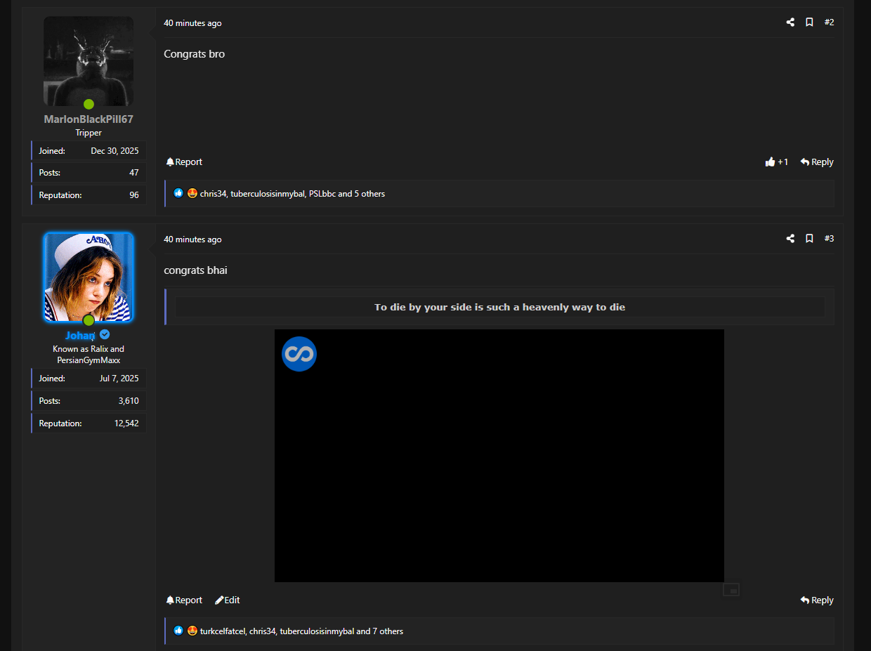This screenshot has width=871, height=651.
Task: Expand '5 others' reactions list on post #2
Action: (369, 194)
